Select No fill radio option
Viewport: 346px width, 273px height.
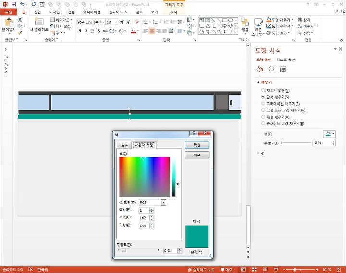(x=263, y=90)
